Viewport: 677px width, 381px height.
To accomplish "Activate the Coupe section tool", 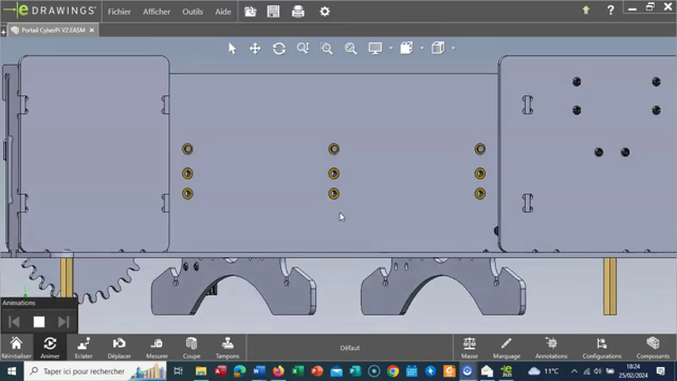I will pyautogui.click(x=191, y=347).
